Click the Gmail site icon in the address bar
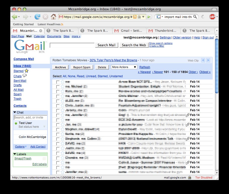Screen dimensions: 229x194 pos(61,17)
